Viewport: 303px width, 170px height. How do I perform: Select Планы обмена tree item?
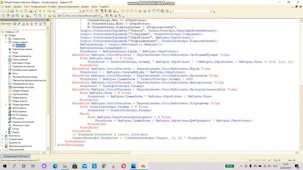click(20, 59)
